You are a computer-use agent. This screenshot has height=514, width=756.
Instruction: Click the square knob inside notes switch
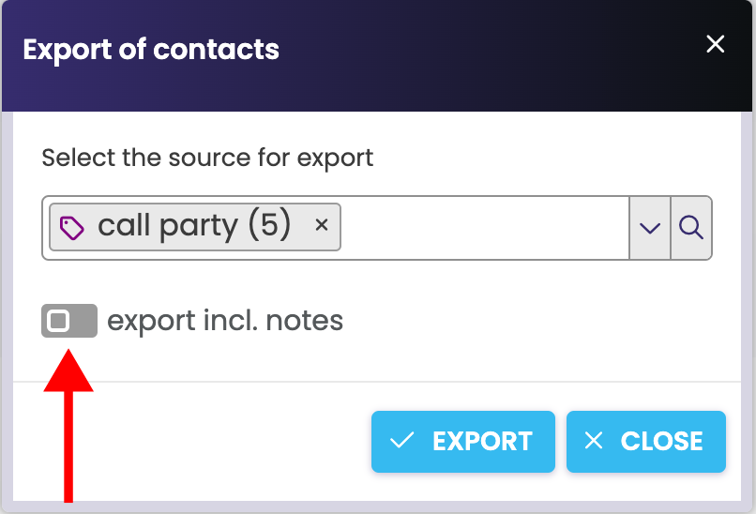click(58, 321)
